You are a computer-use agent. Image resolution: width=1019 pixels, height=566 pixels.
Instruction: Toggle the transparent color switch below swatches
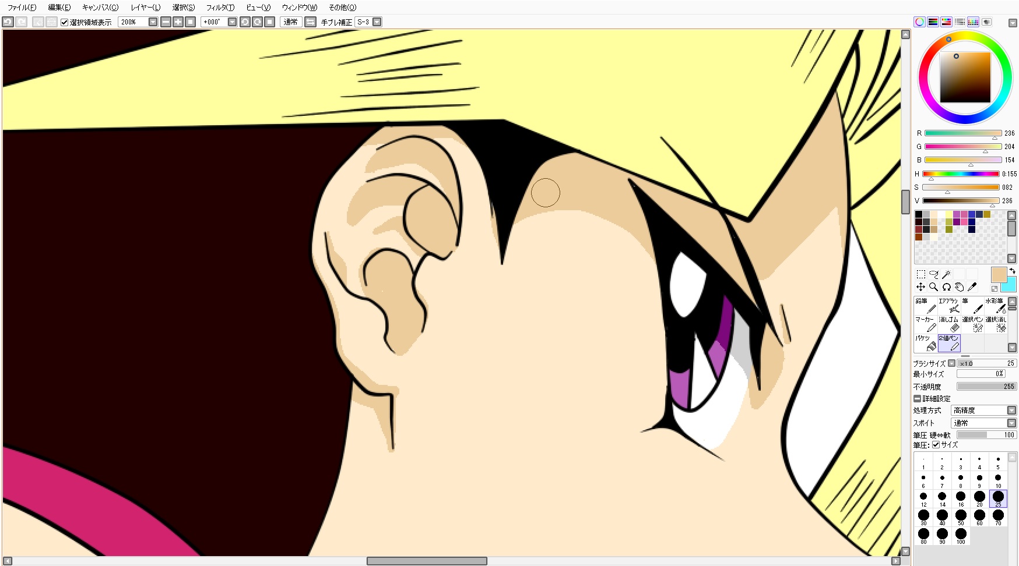[995, 288]
